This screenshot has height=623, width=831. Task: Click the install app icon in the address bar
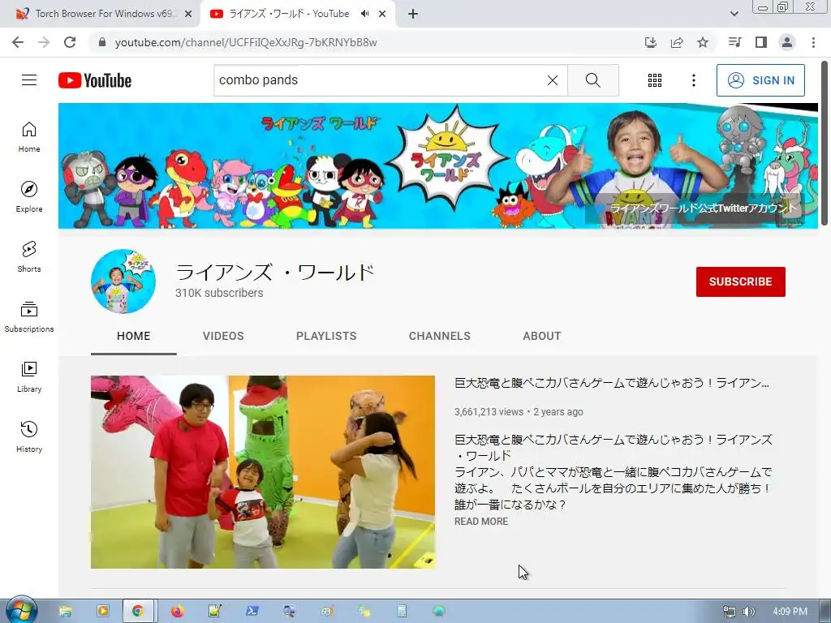[x=651, y=42]
